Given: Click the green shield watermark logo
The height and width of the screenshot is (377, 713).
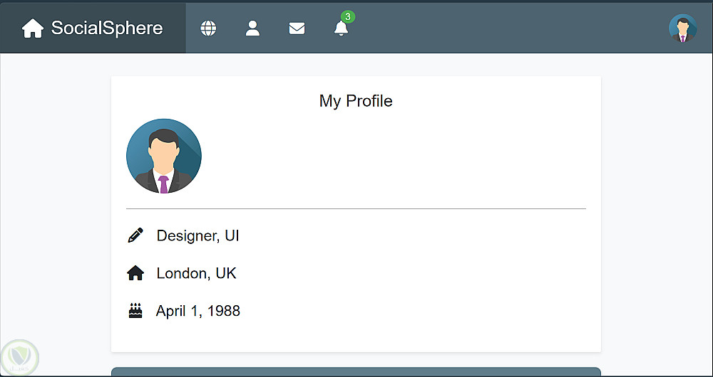Looking at the screenshot, I should coord(19,356).
